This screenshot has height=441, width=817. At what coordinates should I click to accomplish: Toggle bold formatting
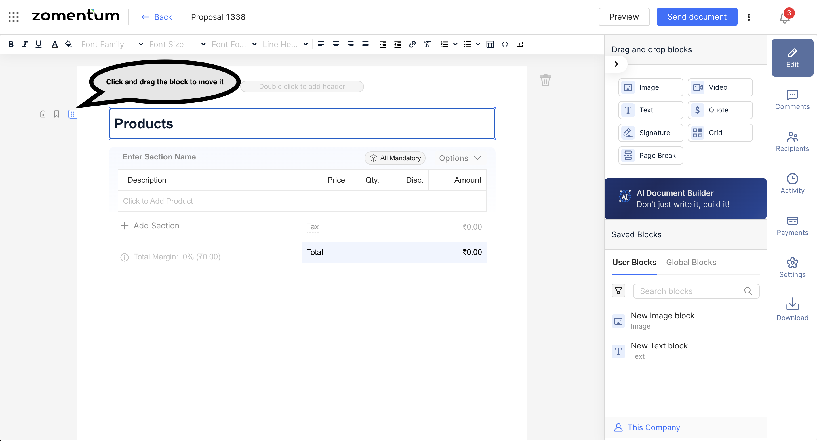11,45
